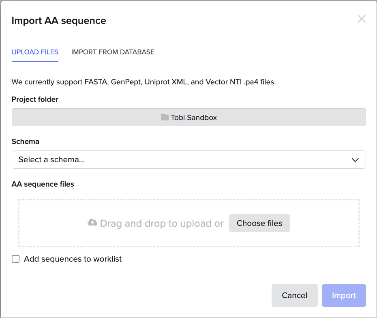Click the dashed drag and drop upload area

(x=188, y=223)
